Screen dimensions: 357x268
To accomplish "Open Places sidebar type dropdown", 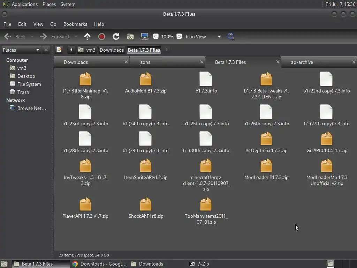I will point(21,50).
